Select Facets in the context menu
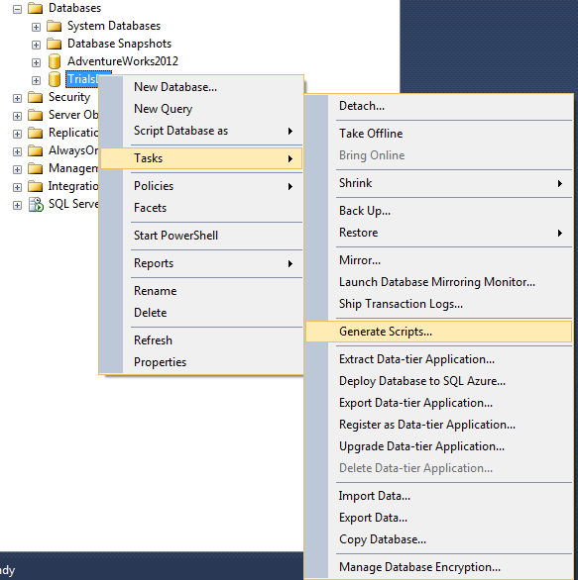Viewport: 578px width, 580px height. pyautogui.click(x=201, y=208)
